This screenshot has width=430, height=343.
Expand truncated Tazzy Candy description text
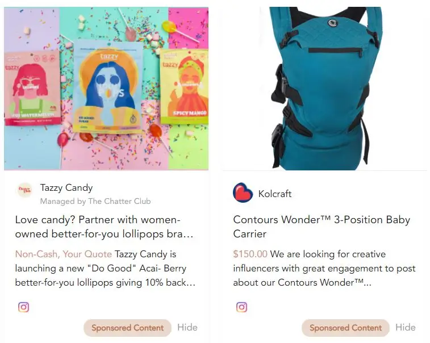click(x=105, y=268)
